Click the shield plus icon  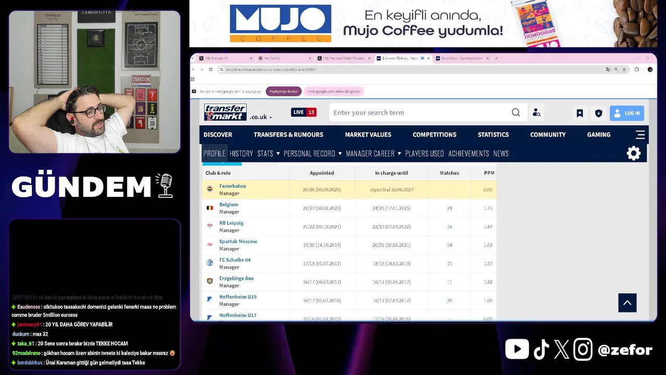[x=598, y=113]
